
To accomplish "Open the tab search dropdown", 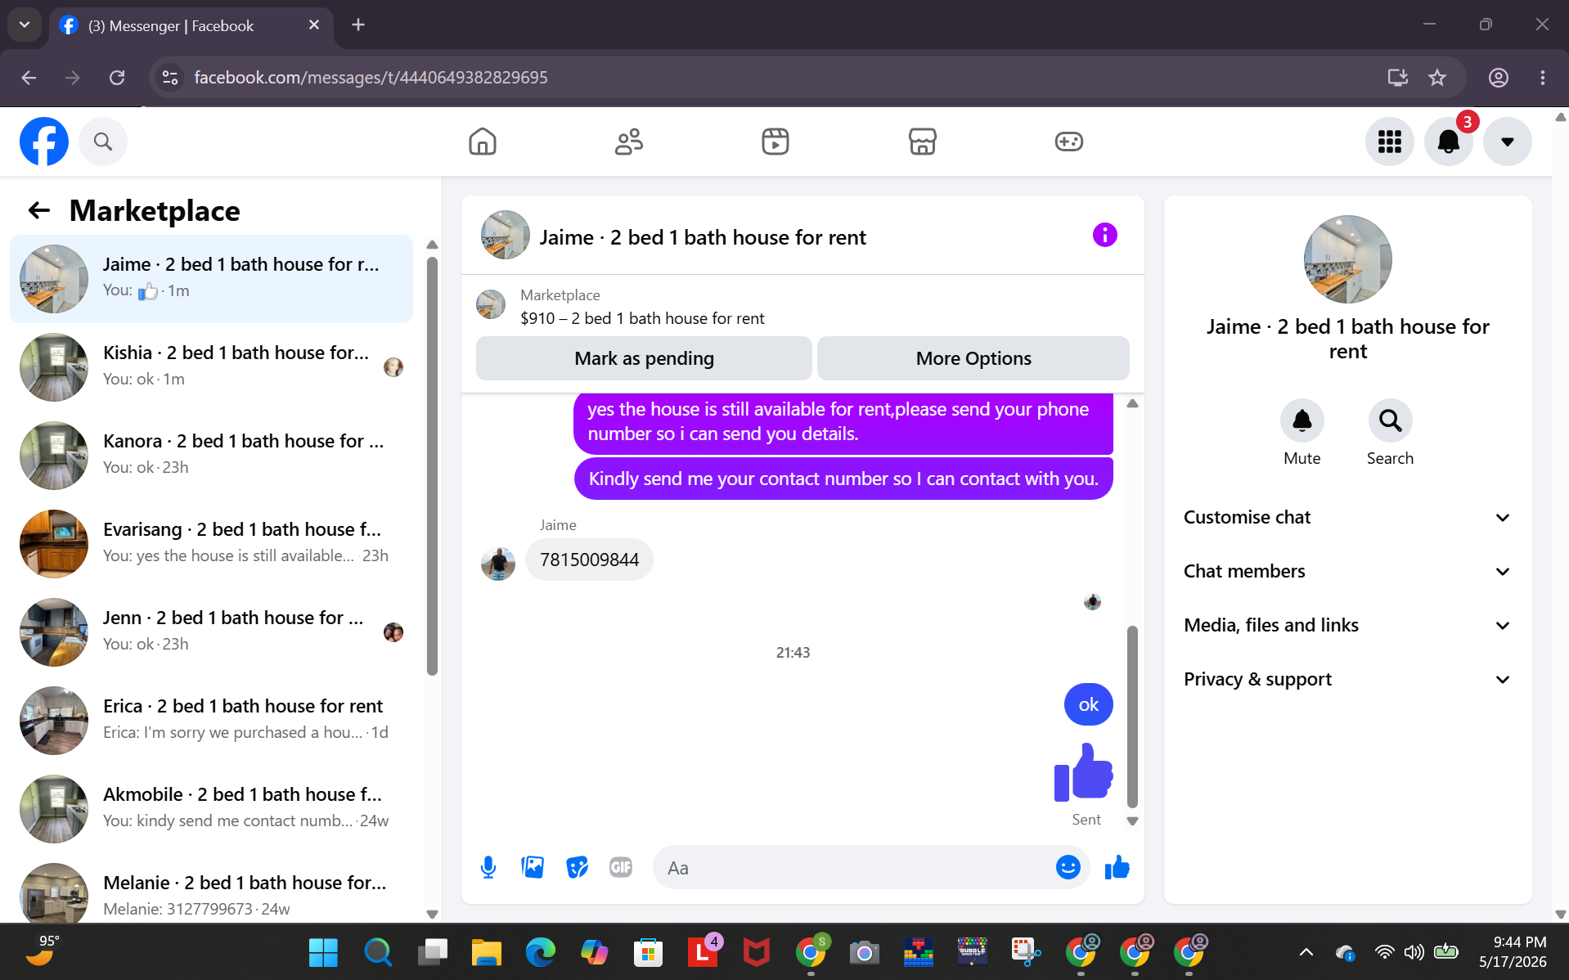I will pyautogui.click(x=25, y=25).
